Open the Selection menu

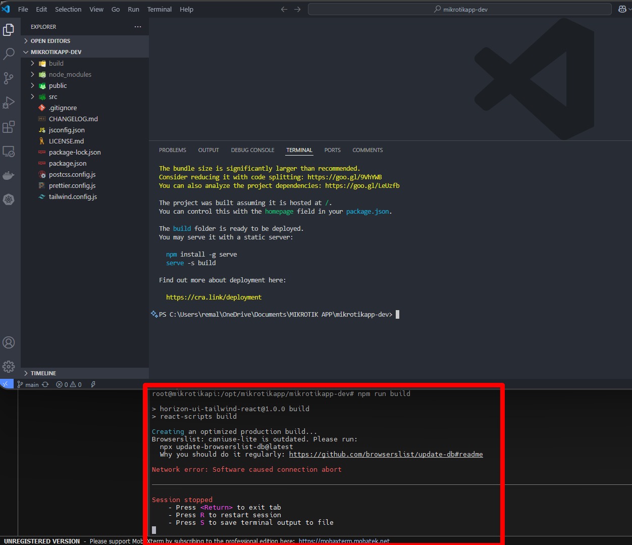pyautogui.click(x=68, y=9)
